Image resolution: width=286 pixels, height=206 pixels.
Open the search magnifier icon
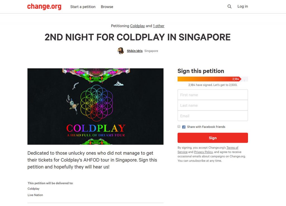pyautogui.click(x=230, y=7)
